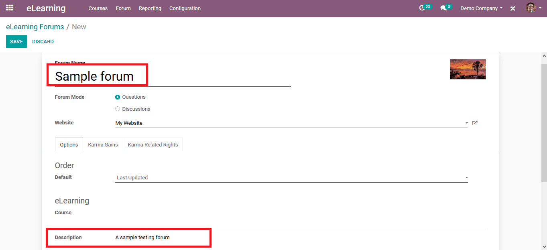This screenshot has height=250, width=547.
Task: Open the apps grid menu icon
Action: pos(9,8)
